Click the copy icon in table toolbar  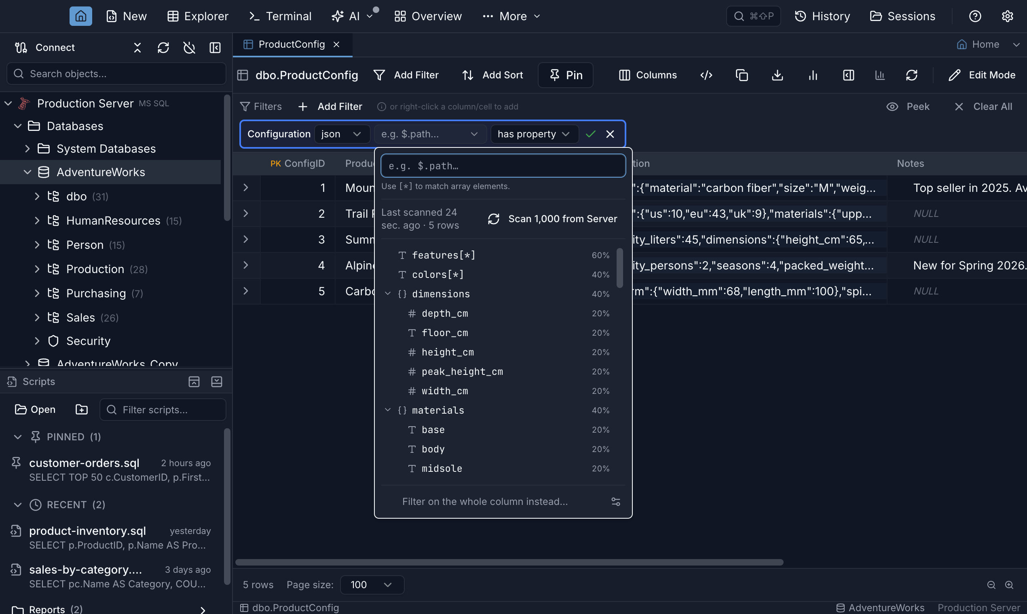click(742, 75)
